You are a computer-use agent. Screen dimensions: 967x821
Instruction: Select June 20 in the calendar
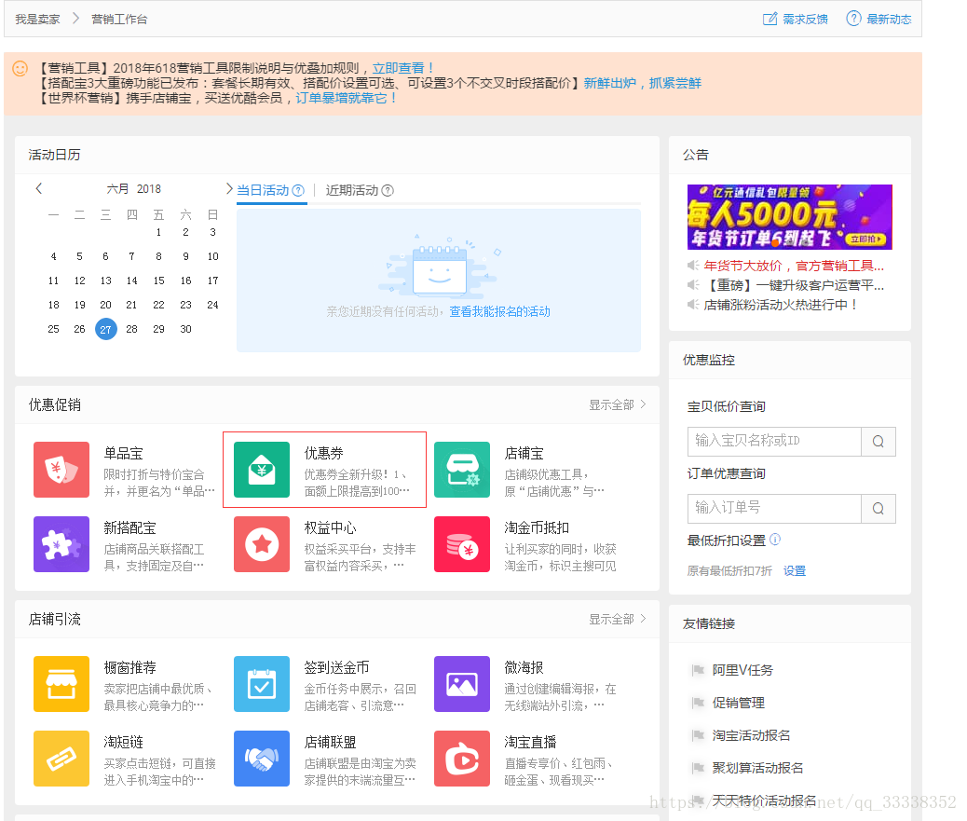pos(105,305)
